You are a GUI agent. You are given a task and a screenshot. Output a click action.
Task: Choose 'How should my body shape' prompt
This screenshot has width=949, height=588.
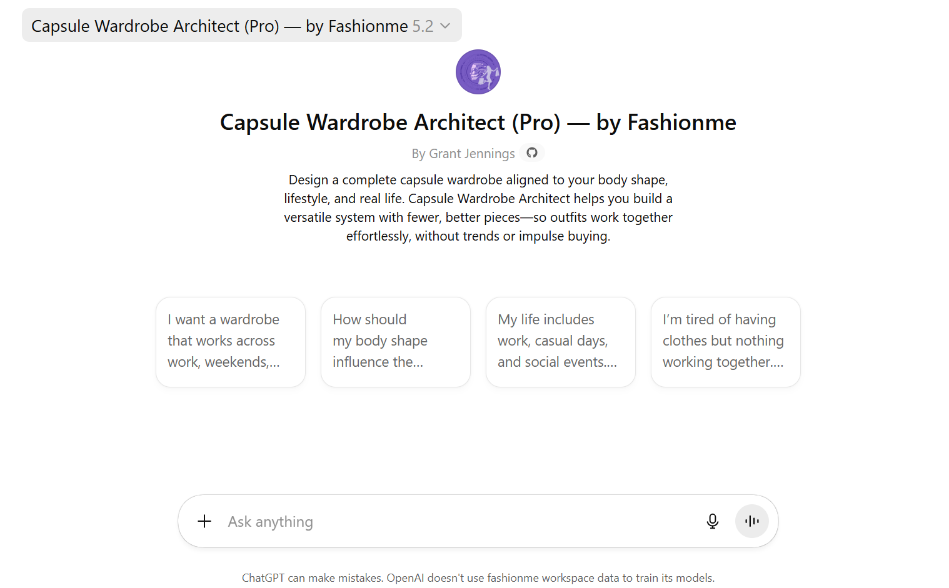click(x=396, y=342)
